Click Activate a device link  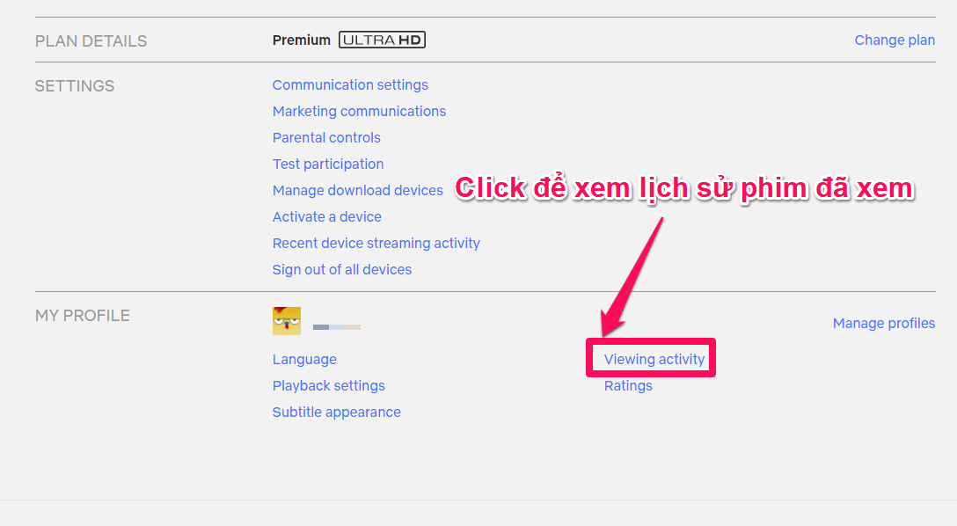pos(326,216)
